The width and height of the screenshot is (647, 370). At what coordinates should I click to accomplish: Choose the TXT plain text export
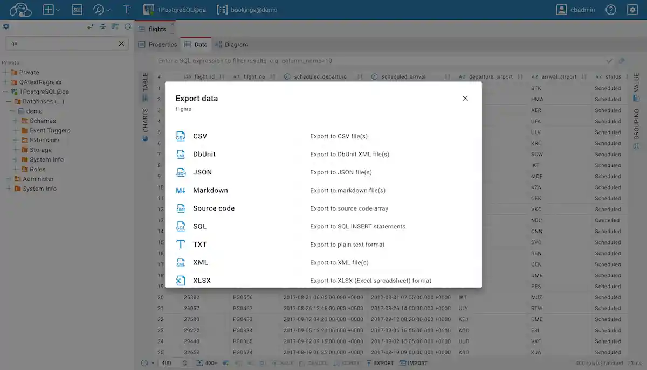click(199, 245)
